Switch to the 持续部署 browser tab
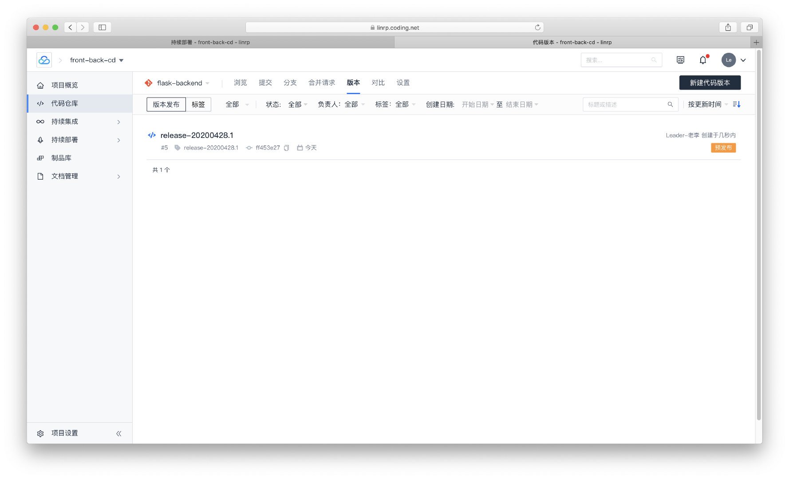The height and width of the screenshot is (479, 789). click(210, 42)
